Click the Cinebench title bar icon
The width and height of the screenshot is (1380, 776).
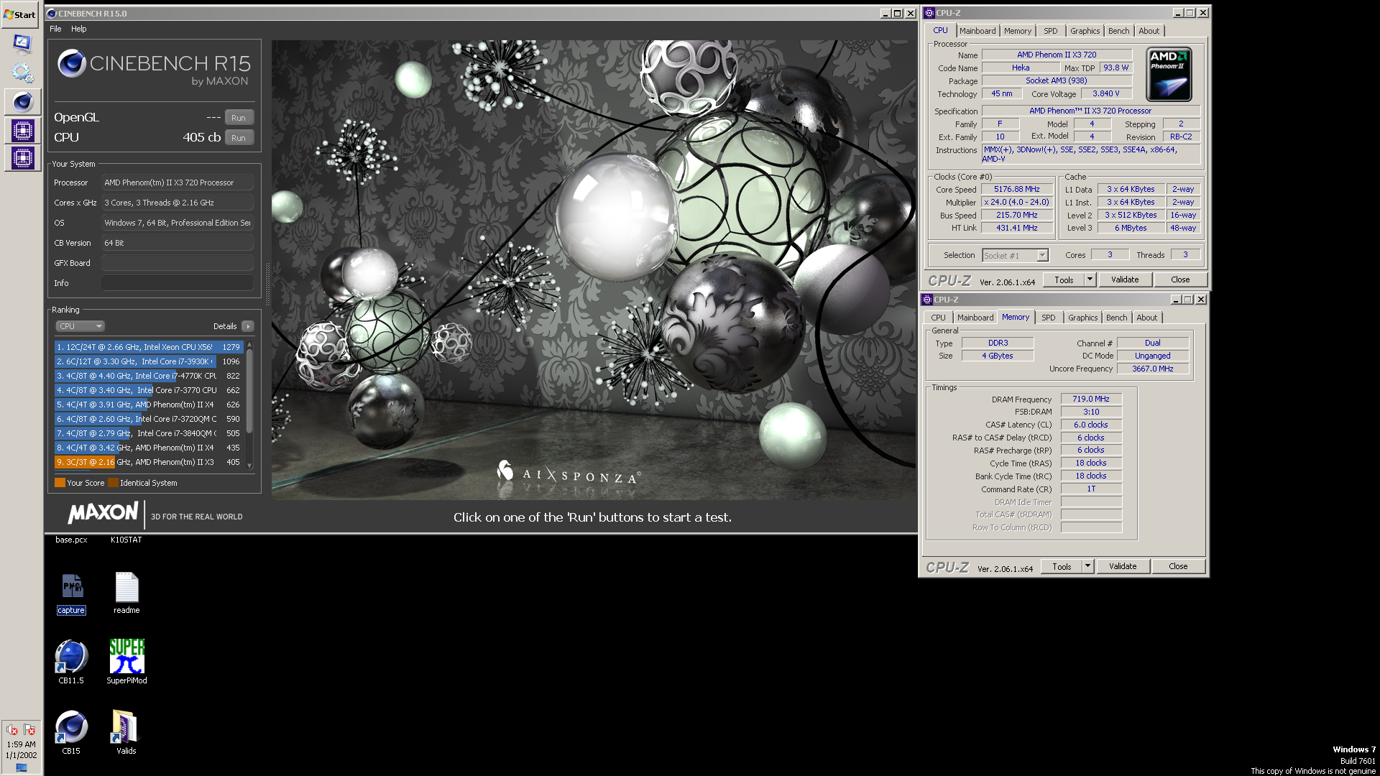51,13
